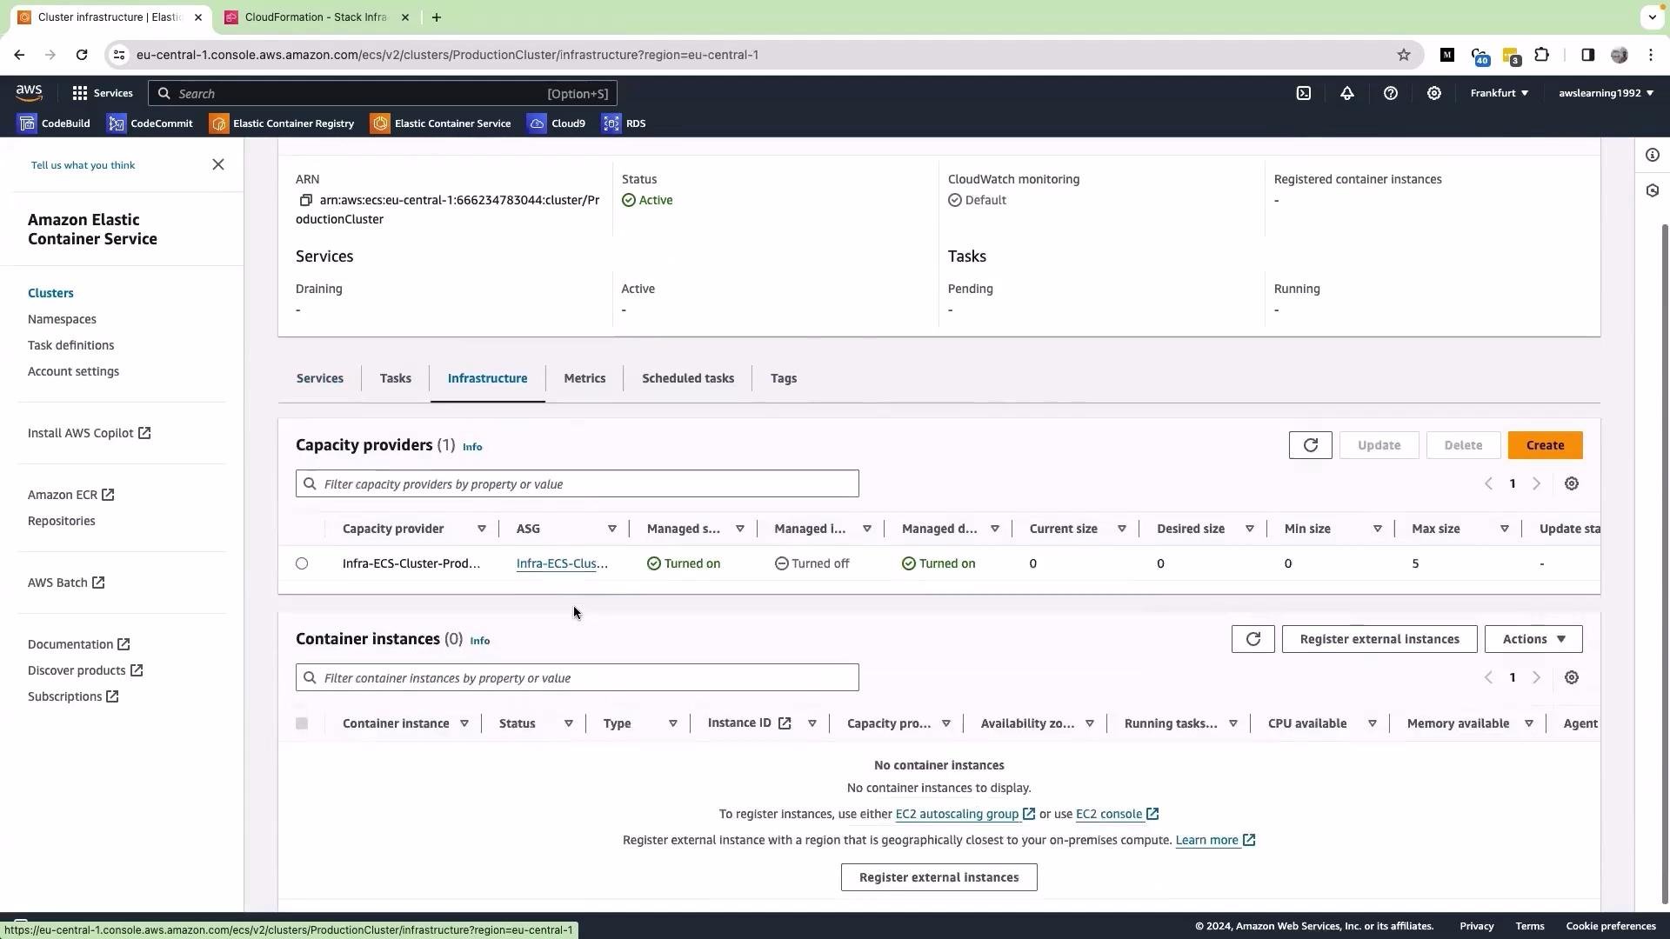Open Account settings in sidebar
1670x939 pixels.
[x=73, y=371]
